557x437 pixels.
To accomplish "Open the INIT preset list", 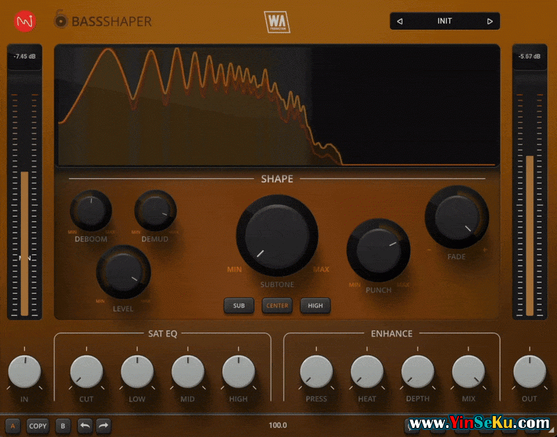I will (x=444, y=22).
